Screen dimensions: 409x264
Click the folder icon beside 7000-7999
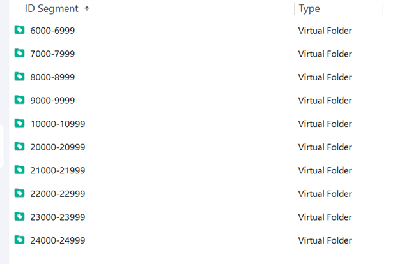tap(19, 54)
